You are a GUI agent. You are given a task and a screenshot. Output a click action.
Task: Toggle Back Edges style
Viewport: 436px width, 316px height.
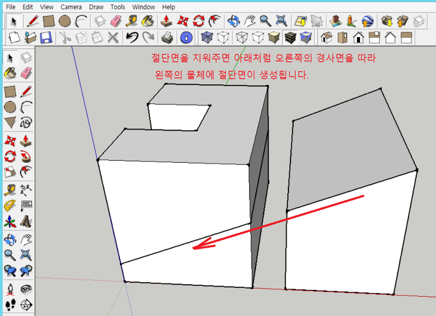tap(223, 38)
